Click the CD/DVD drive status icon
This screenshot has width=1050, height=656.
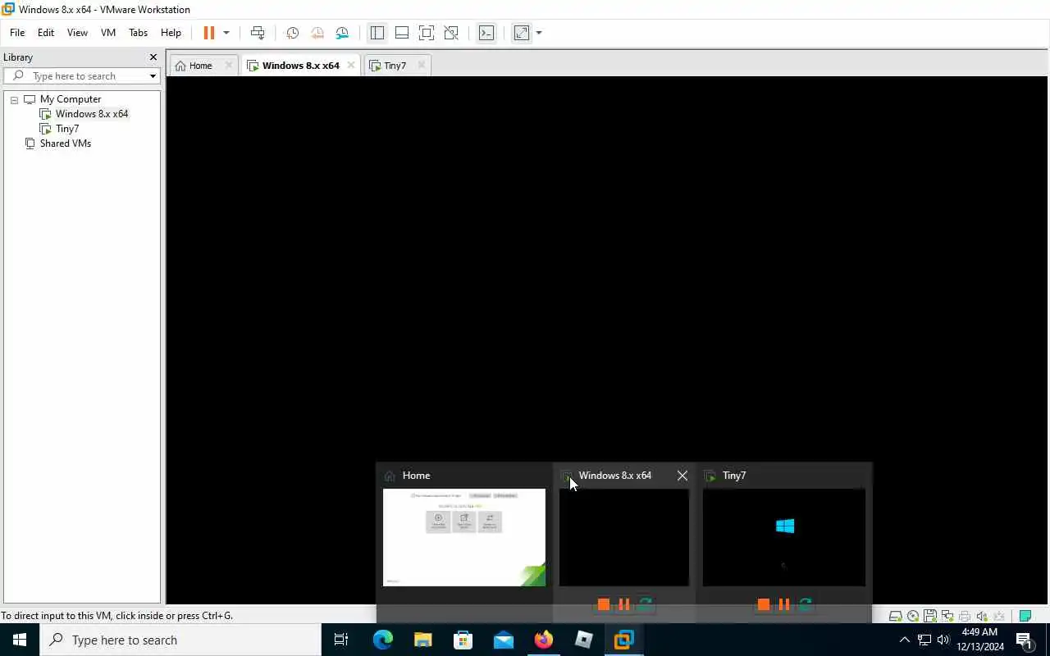point(913,616)
